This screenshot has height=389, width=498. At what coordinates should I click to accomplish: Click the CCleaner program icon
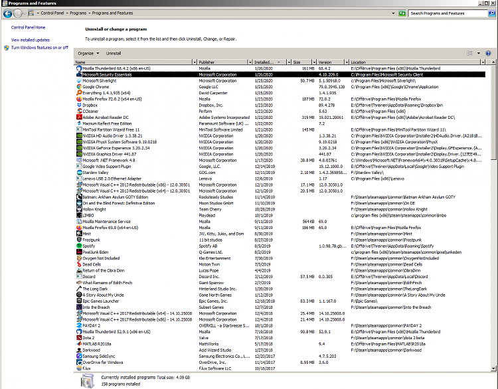(79, 111)
